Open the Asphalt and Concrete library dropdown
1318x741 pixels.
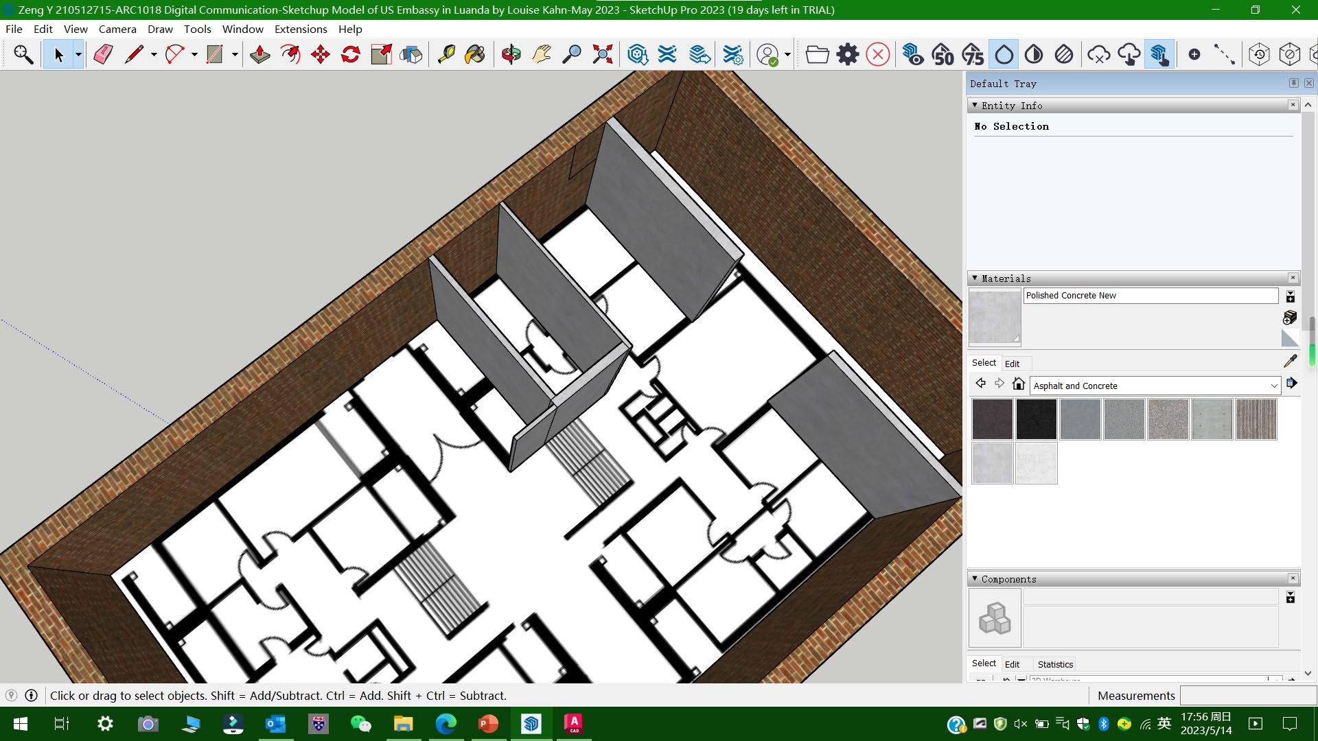click(x=1273, y=386)
